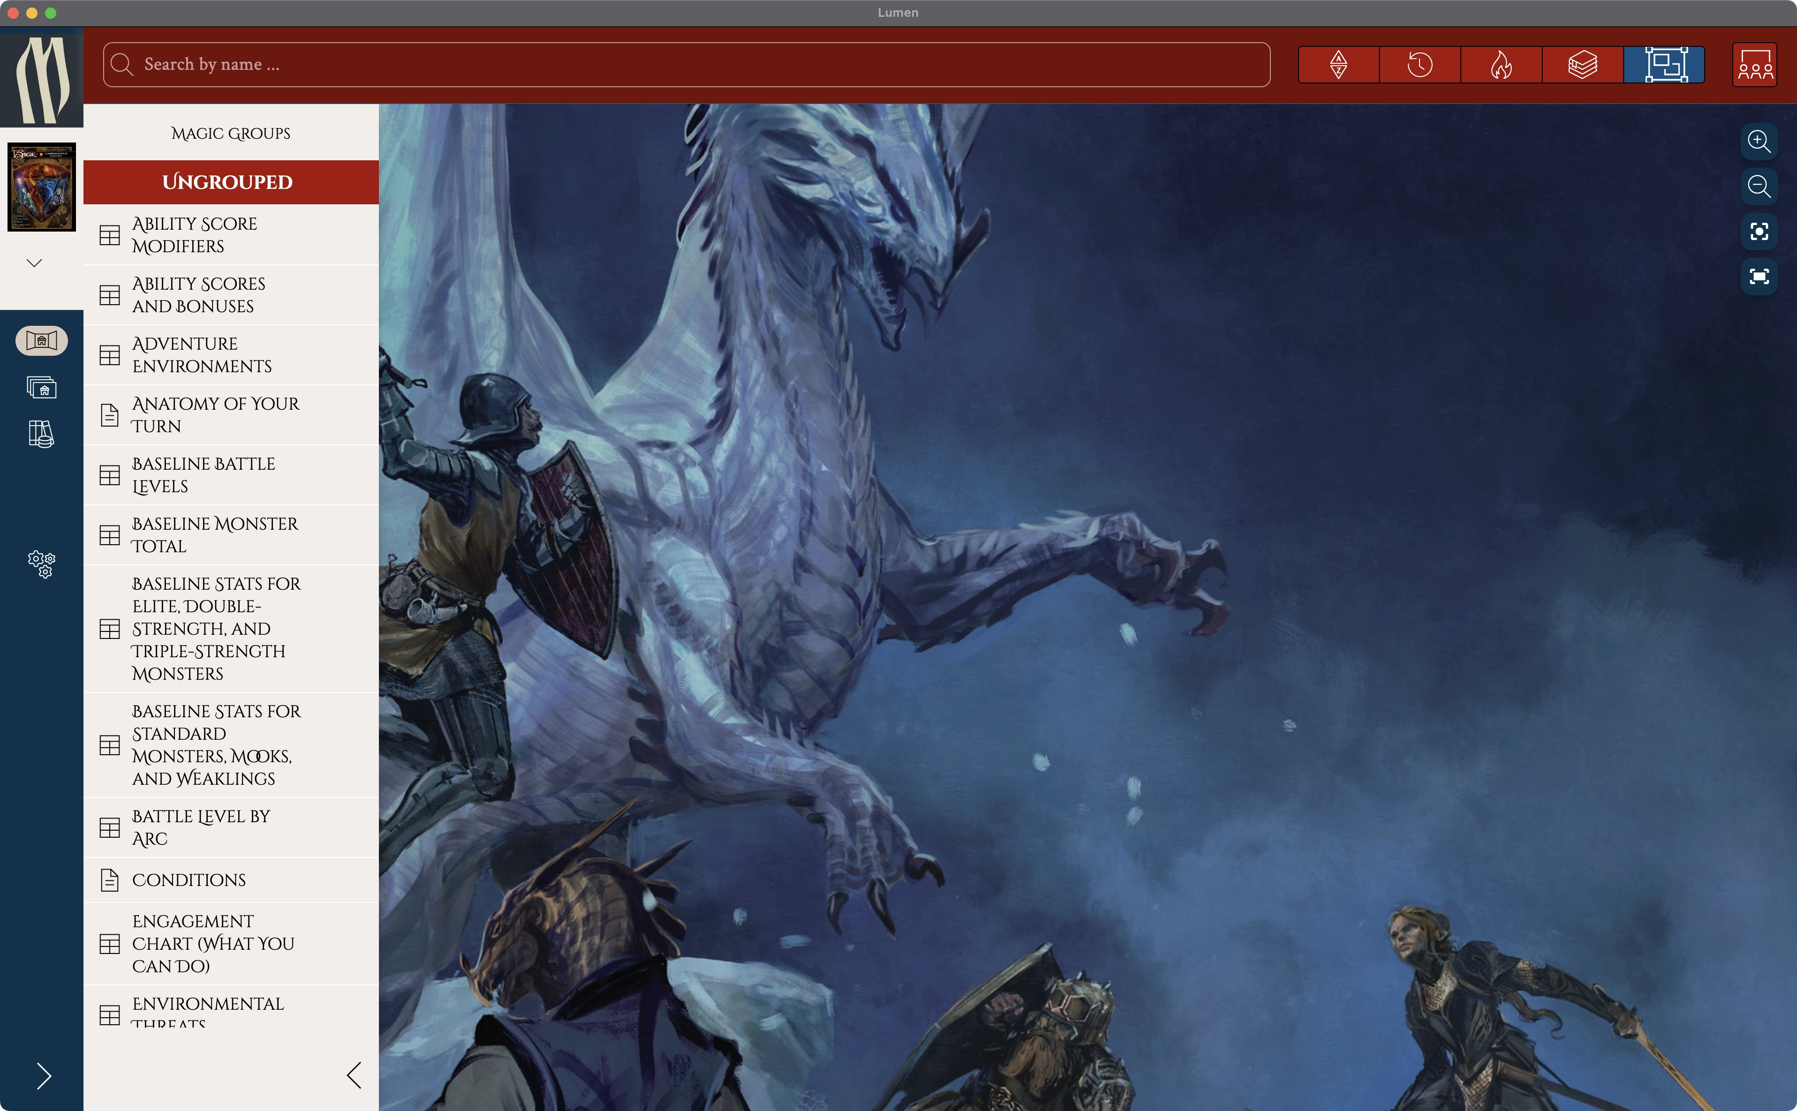Click the zoom out magnifier icon
This screenshot has width=1797, height=1111.
pos(1759,187)
